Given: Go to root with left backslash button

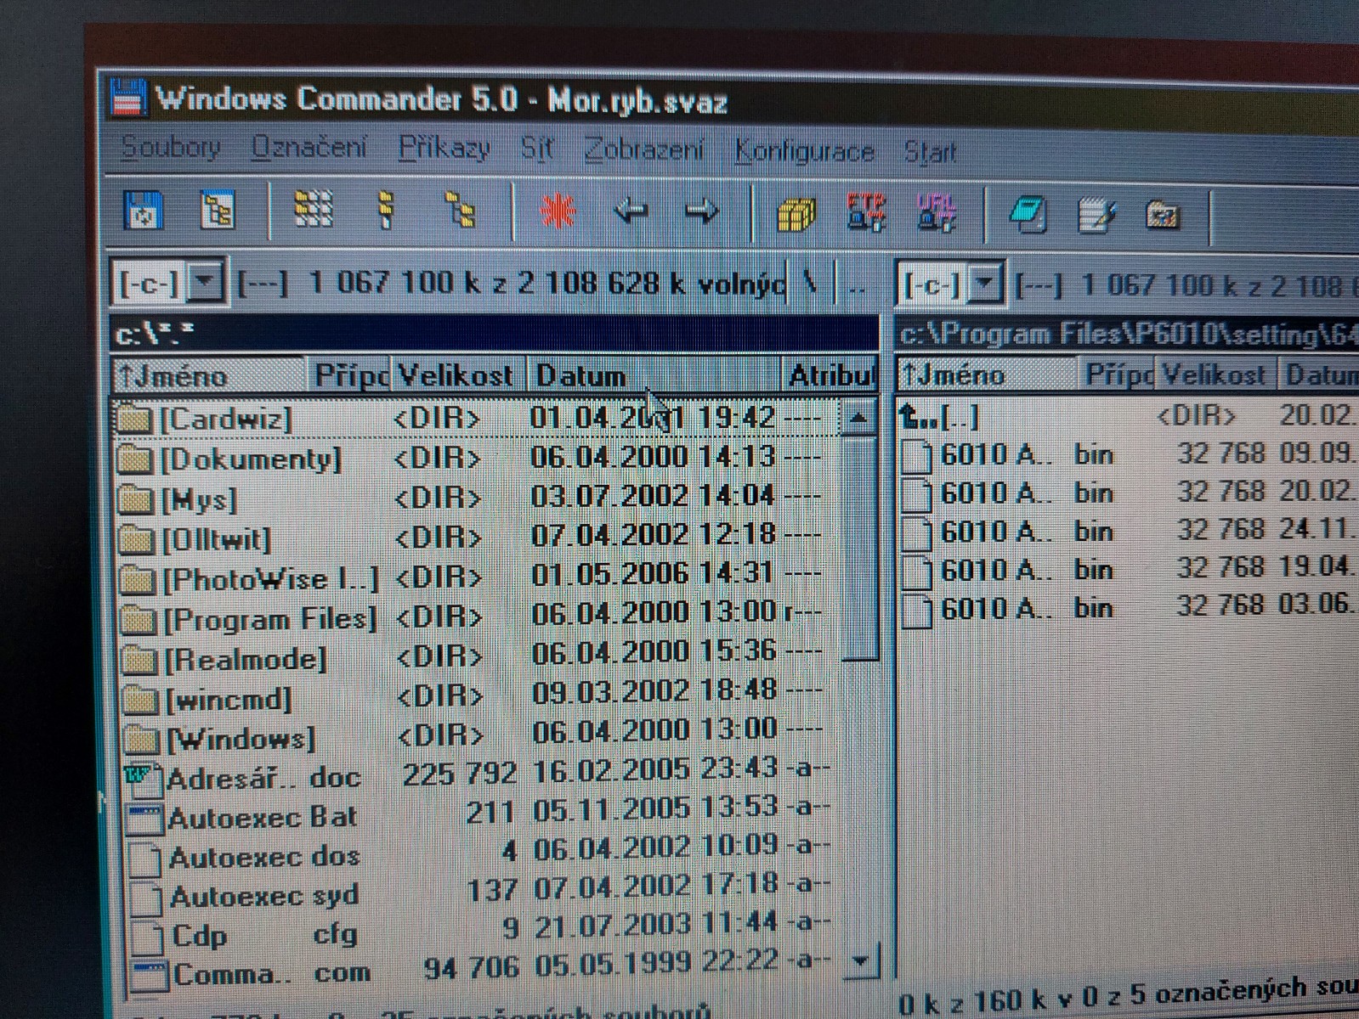Looking at the screenshot, I should [x=811, y=283].
